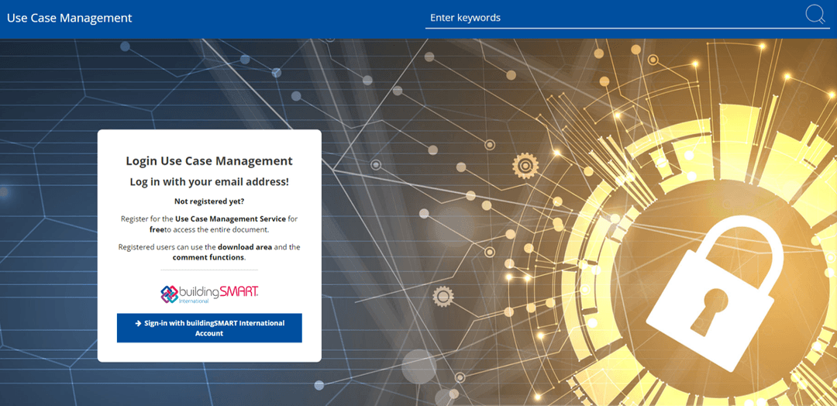Click the magnifying glass search icon
Viewport: 837px width, 406px height.
pos(815,15)
